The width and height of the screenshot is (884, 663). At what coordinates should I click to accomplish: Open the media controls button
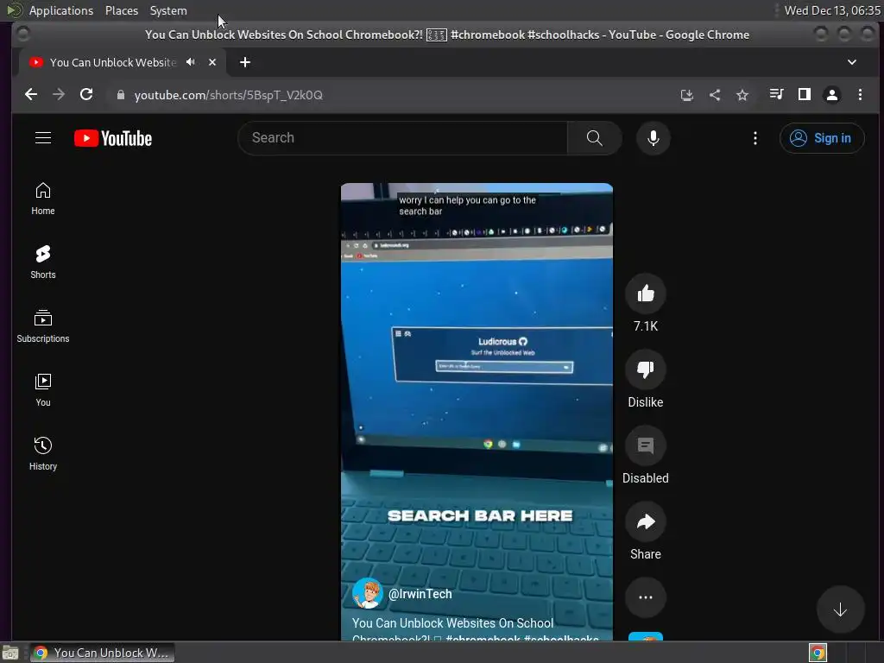(x=776, y=95)
